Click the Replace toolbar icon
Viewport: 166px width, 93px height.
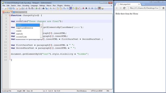click(46, 8)
